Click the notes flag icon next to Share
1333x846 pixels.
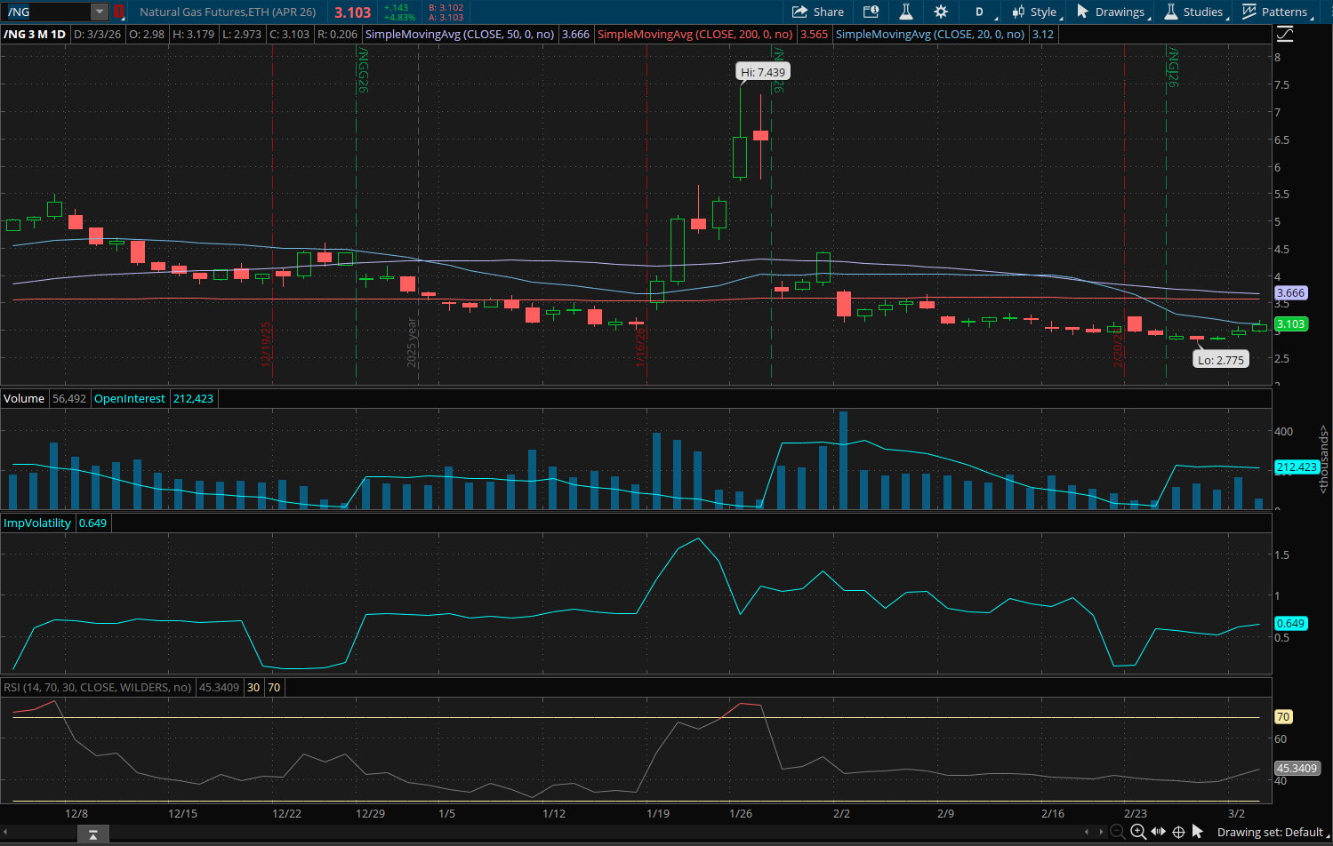(870, 12)
